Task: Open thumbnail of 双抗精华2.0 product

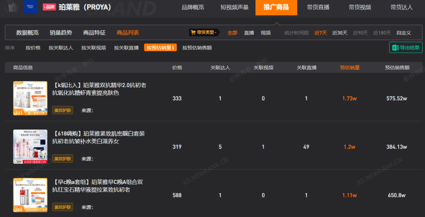Action: click(x=30, y=98)
